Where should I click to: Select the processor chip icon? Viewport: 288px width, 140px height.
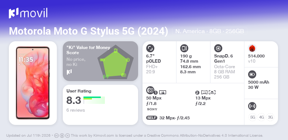(218, 48)
